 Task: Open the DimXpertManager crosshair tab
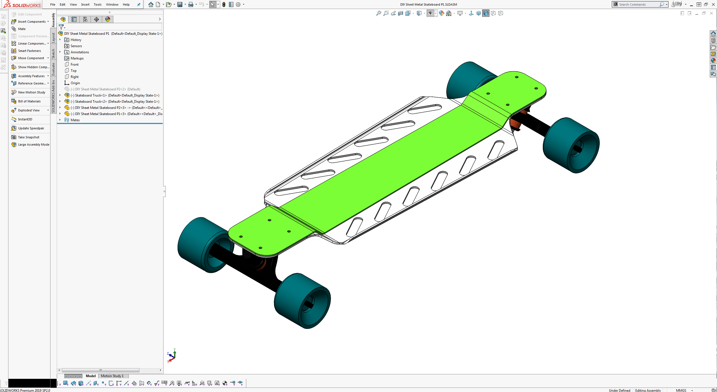pos(96,19)
